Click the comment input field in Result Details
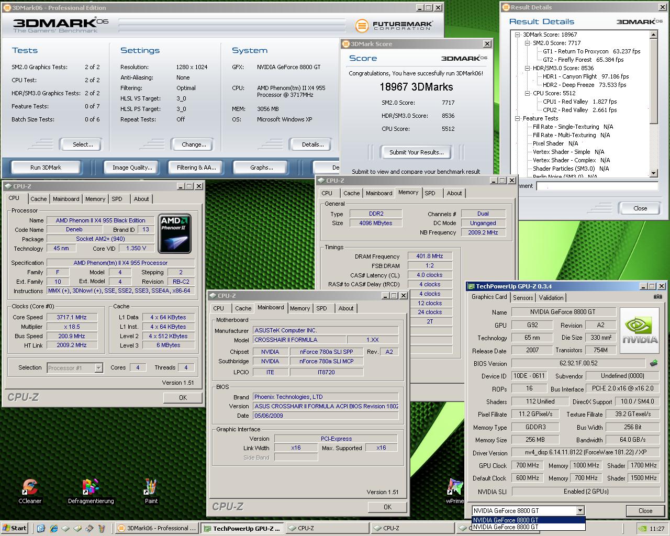Viewport: 670px width, 536px height. [597, 186]
